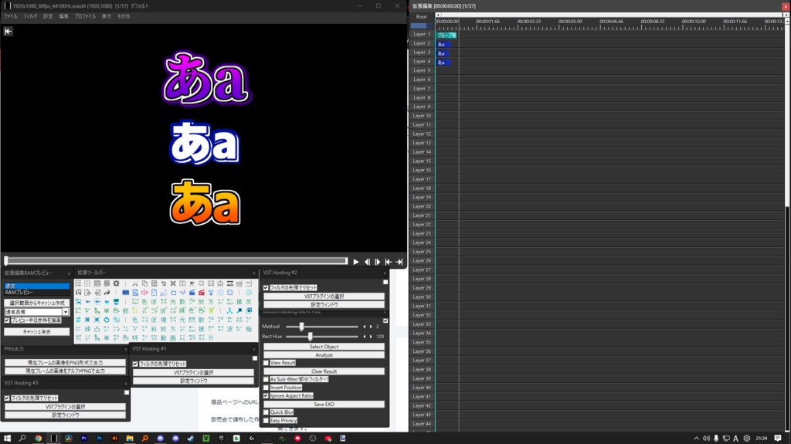Open 表示 menu
This screenshot has width=791, height=444.
click(x=107, y=16)
